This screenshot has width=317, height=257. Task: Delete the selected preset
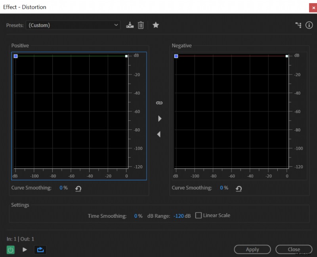(x=141, y=25)
